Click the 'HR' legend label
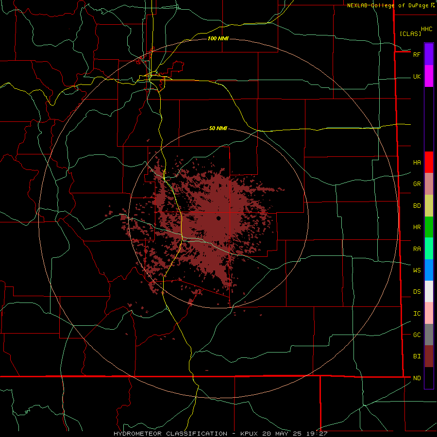The image size is (437, 437). [417, 227]
